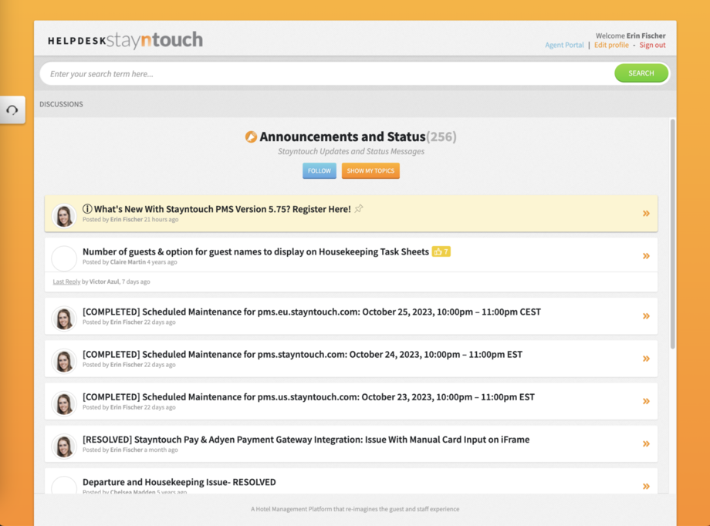
Task: Open pms.stayntouch.com October 24 maintenance topic
Action: 303,355
